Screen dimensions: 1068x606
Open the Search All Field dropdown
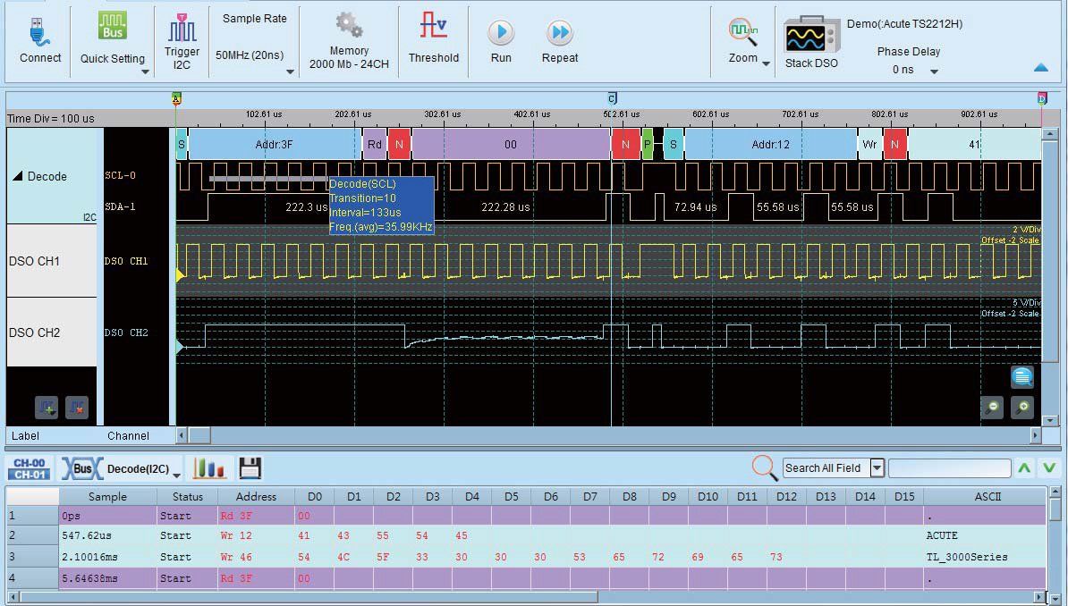(877, 467)
